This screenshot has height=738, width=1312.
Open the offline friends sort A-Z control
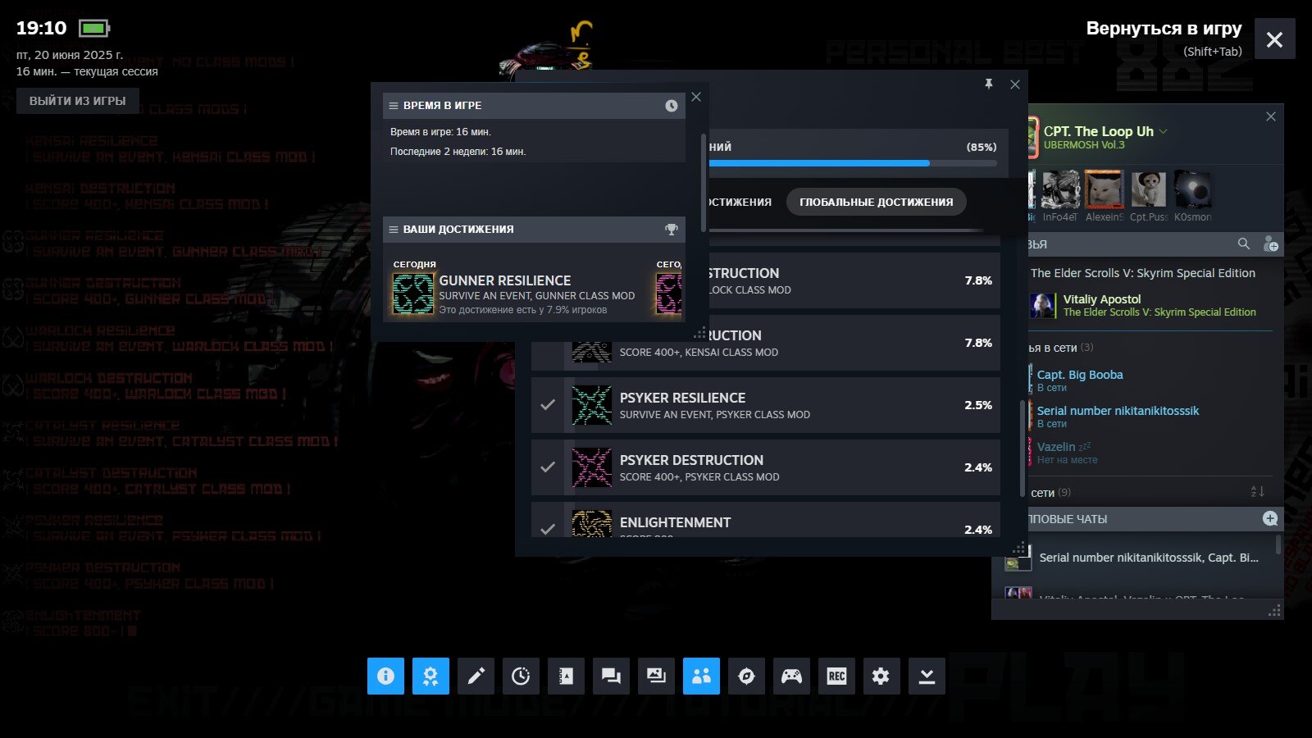pyautogui.click(x=1257, y=492)
